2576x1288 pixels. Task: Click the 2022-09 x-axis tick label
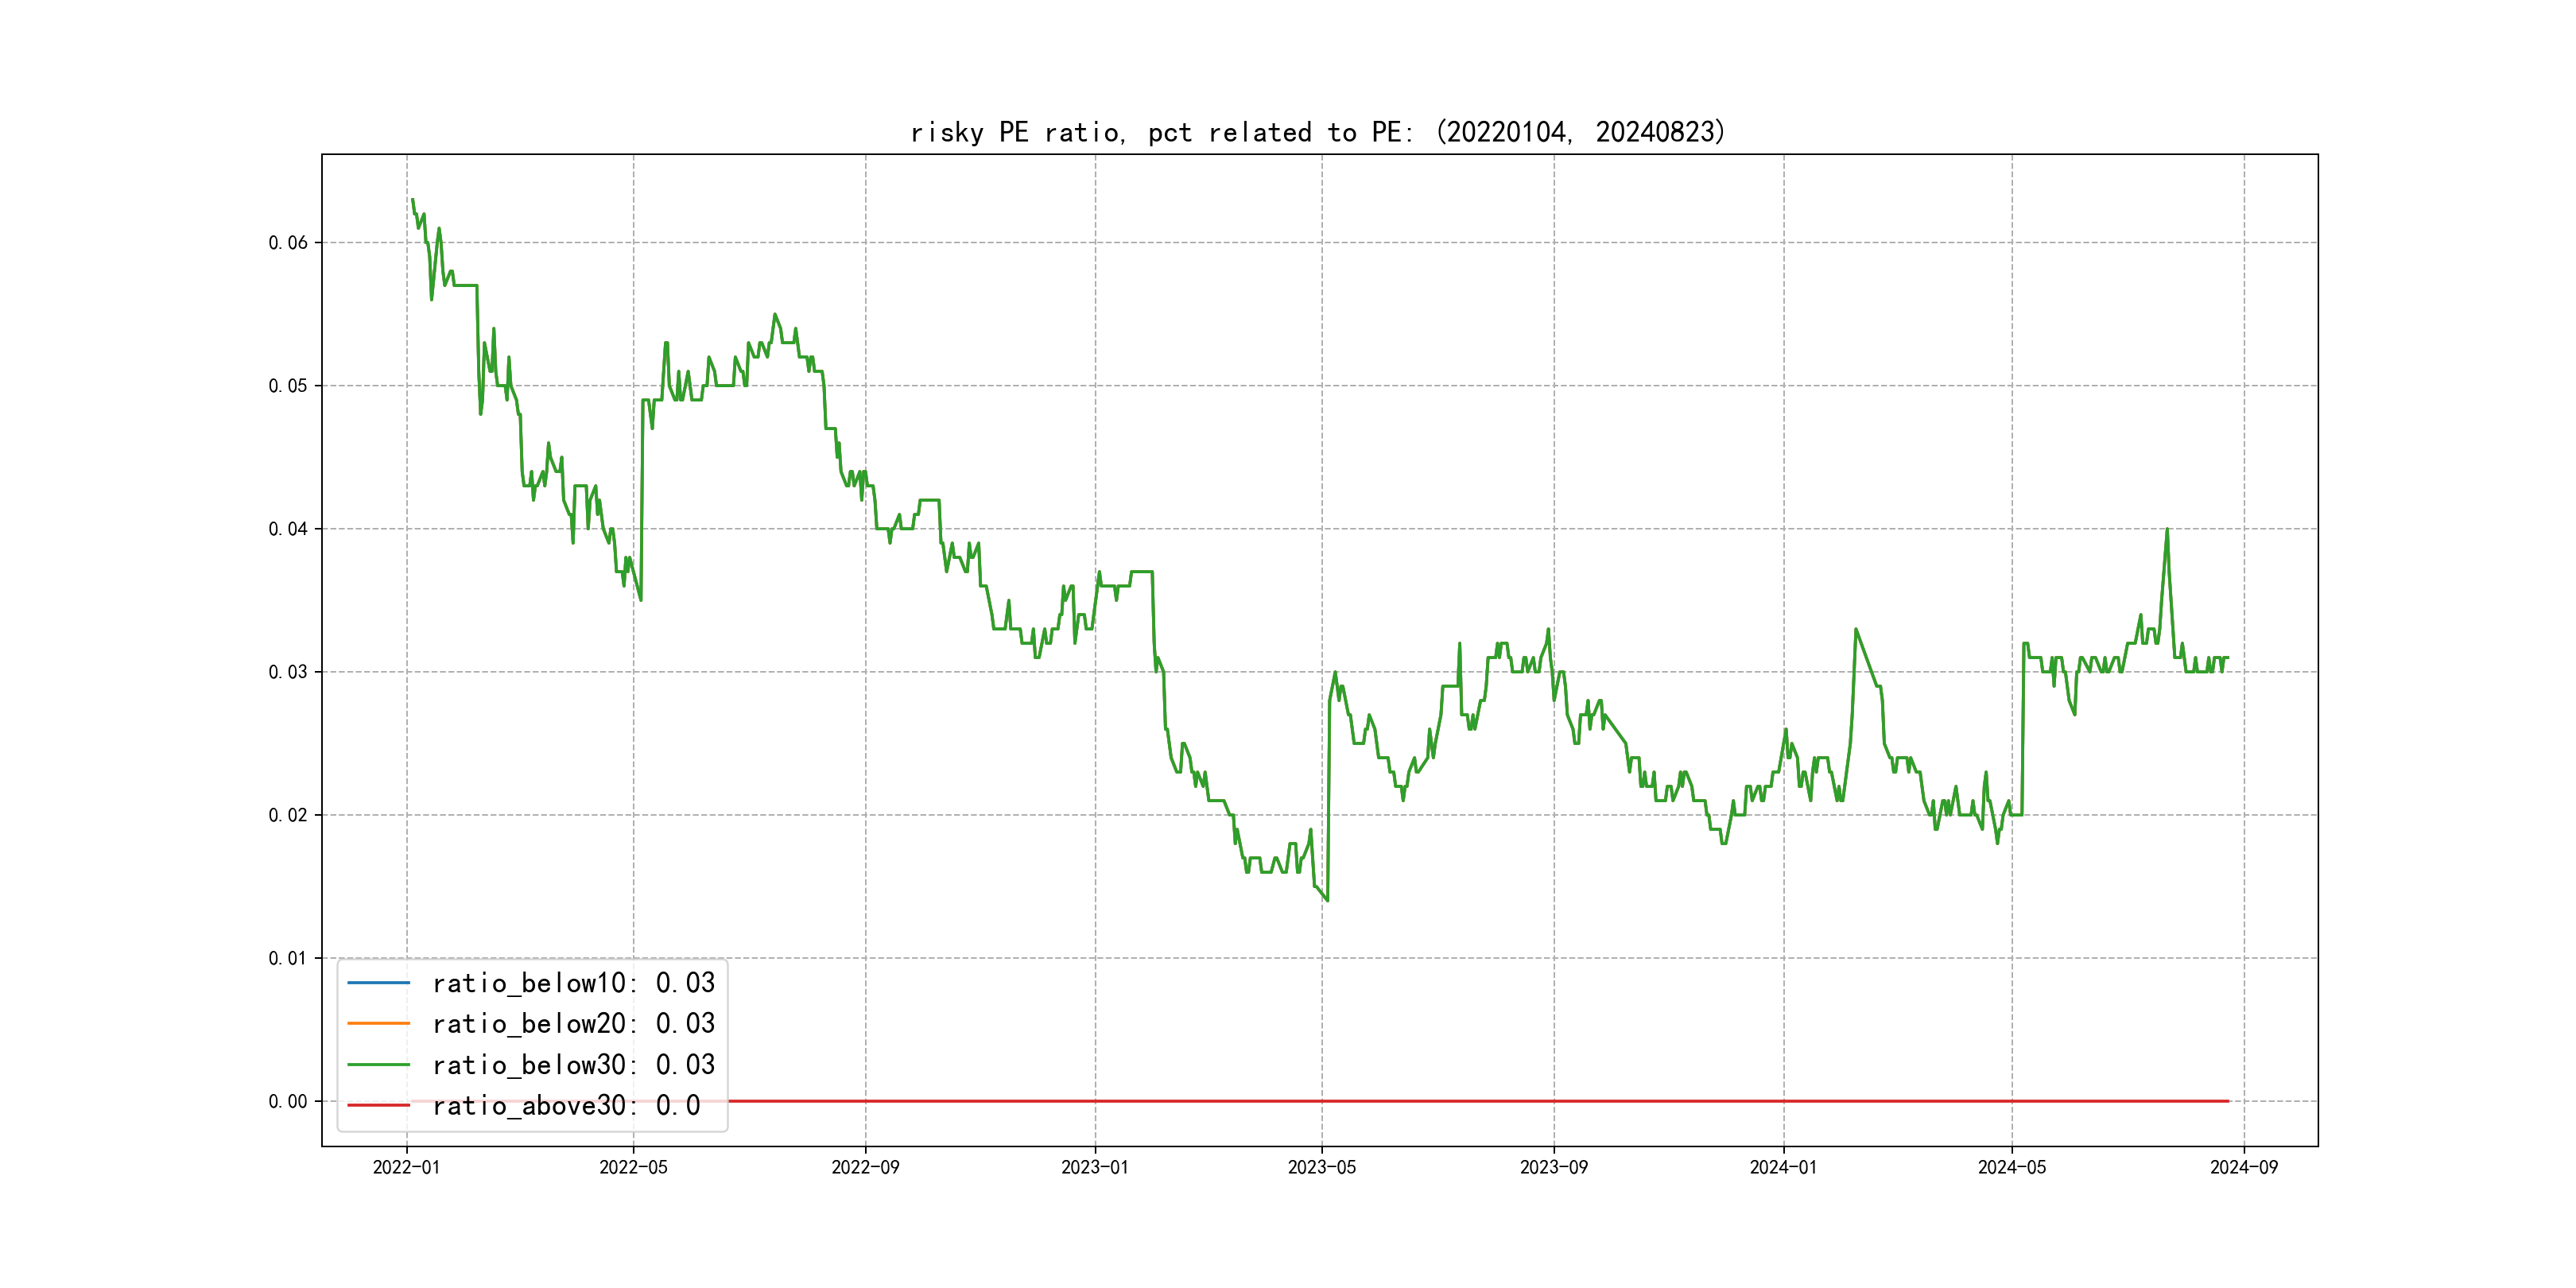(x=865, y=1168)
